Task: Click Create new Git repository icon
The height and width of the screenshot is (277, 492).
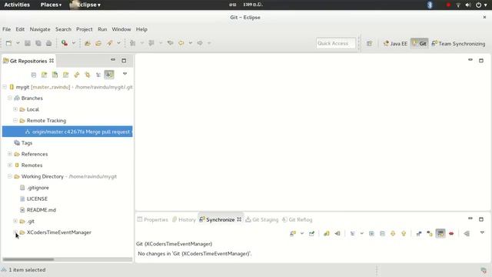Action: (x=65, y=75)
